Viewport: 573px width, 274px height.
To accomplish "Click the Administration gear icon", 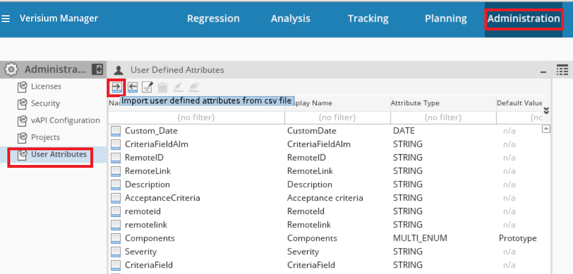I will click(11, 69).
